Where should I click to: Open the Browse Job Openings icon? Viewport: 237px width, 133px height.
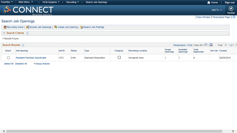(28, 27)
